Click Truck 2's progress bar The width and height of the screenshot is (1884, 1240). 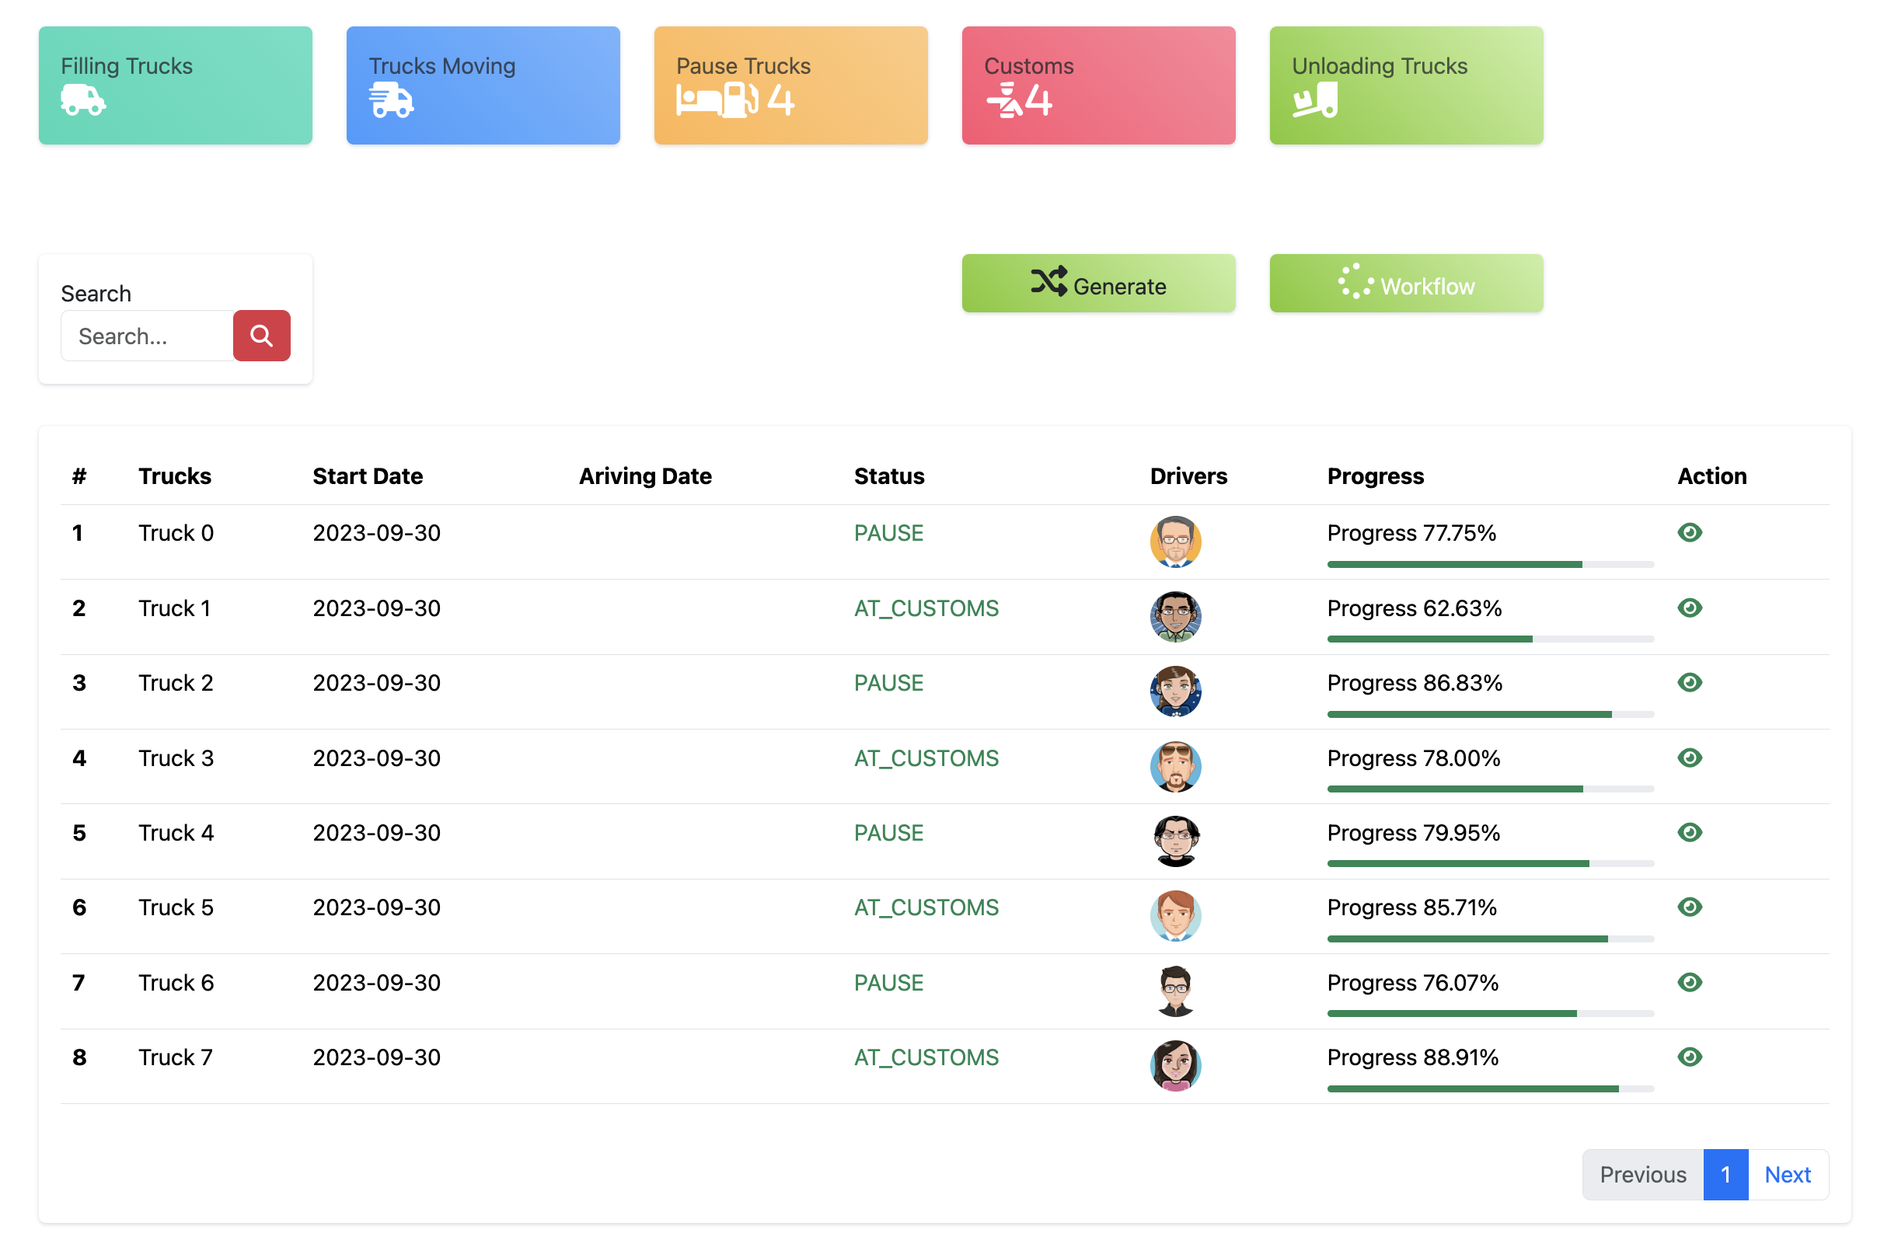tap(1491, 715)
